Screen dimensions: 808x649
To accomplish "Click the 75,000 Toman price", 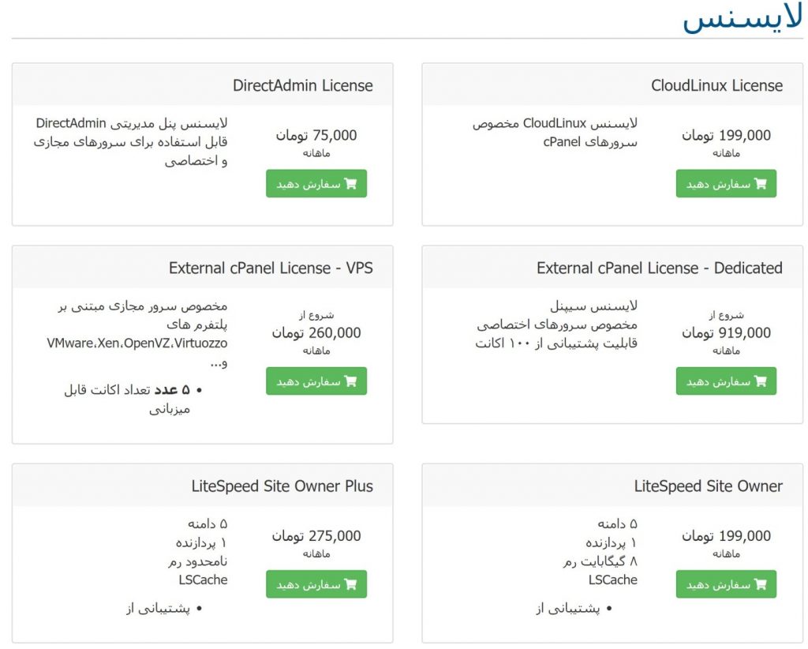I will [x=316, y=135].
